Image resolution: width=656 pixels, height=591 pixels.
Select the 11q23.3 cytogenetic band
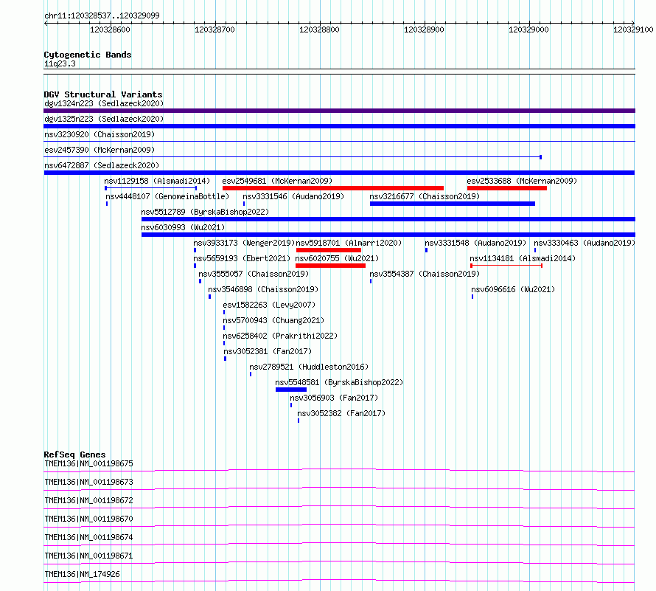[x=60, y=63]
